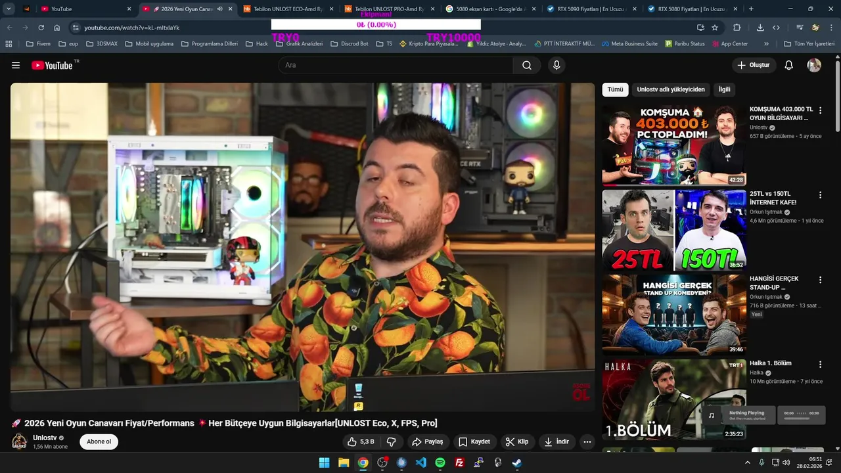
Task: Open YouTube notifications bell
Action: 789,65
